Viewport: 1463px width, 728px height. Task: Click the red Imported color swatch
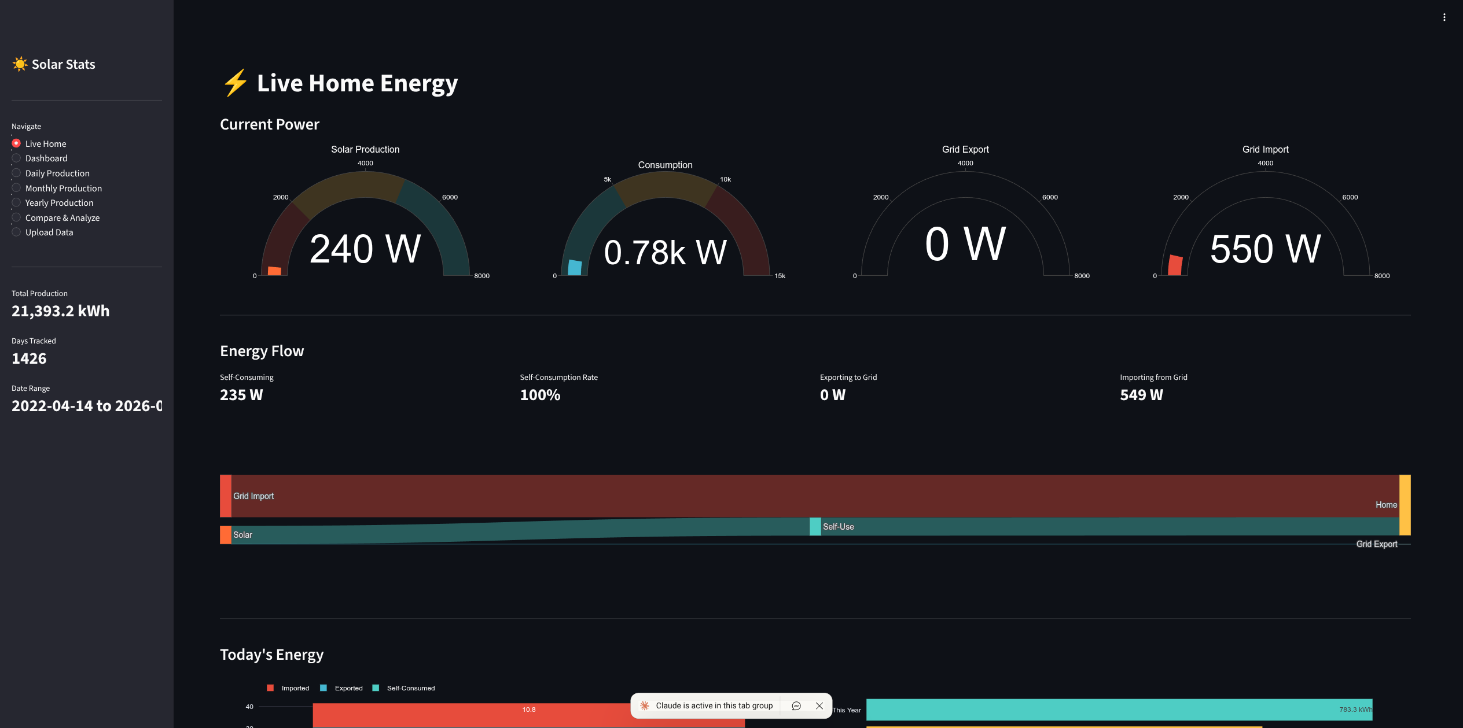click(270, 688)
